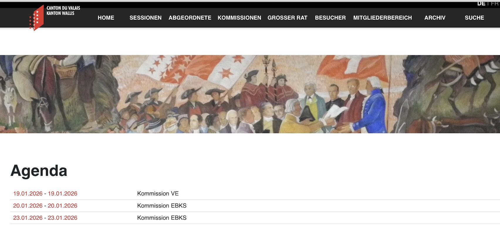Go to MITGLIEDERBEREICH

383,18
